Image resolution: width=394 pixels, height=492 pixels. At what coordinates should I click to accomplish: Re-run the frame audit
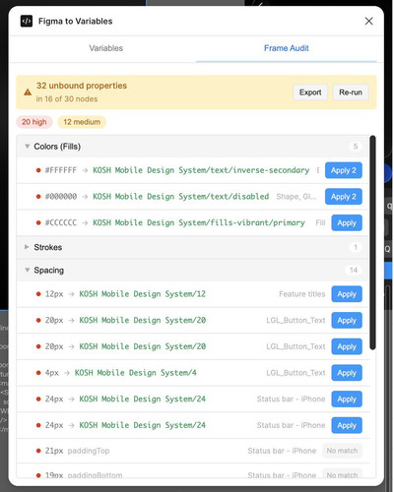tap(351, 92)
